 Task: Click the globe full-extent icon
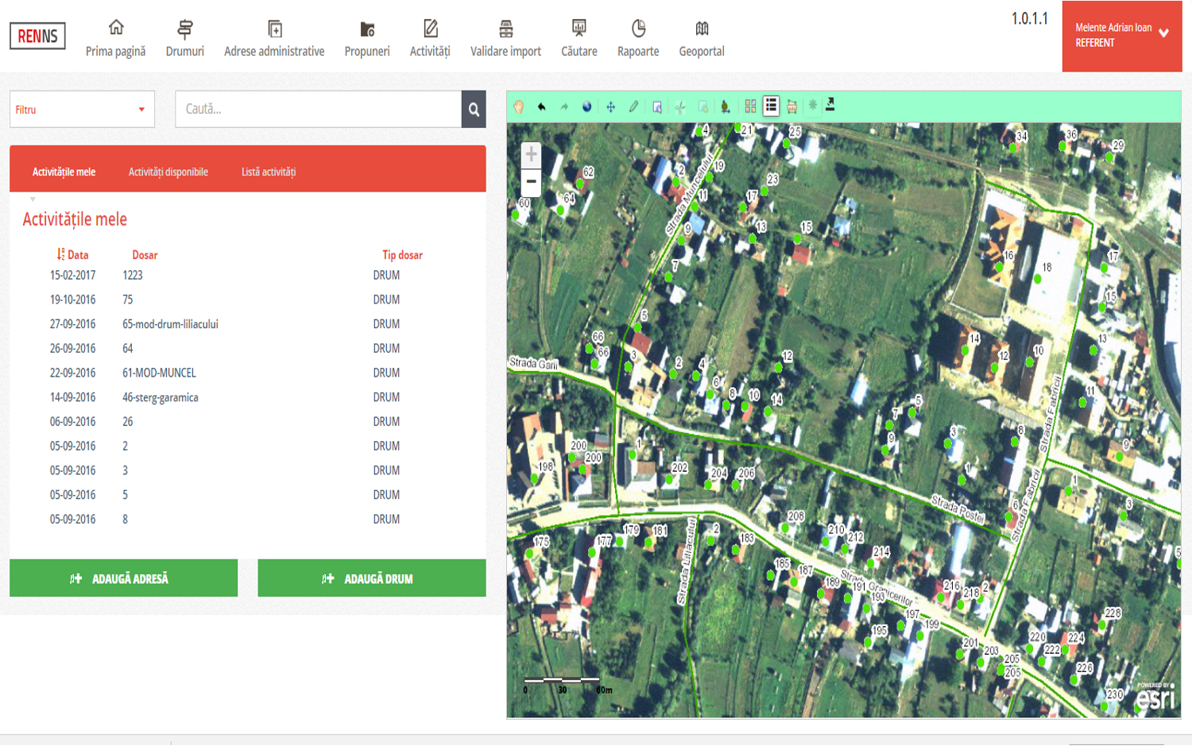[x=587, y=106]
